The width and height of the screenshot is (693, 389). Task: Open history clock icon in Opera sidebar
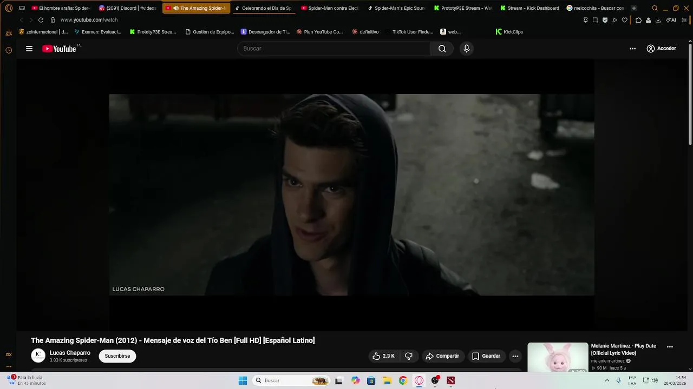(x=9, y=50)
